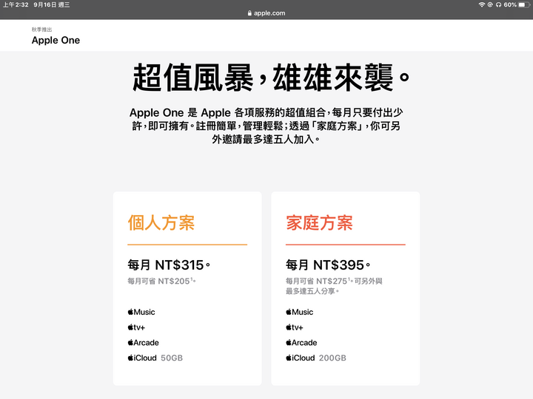Click iCloud logo in 家庭方案 card

300,358
